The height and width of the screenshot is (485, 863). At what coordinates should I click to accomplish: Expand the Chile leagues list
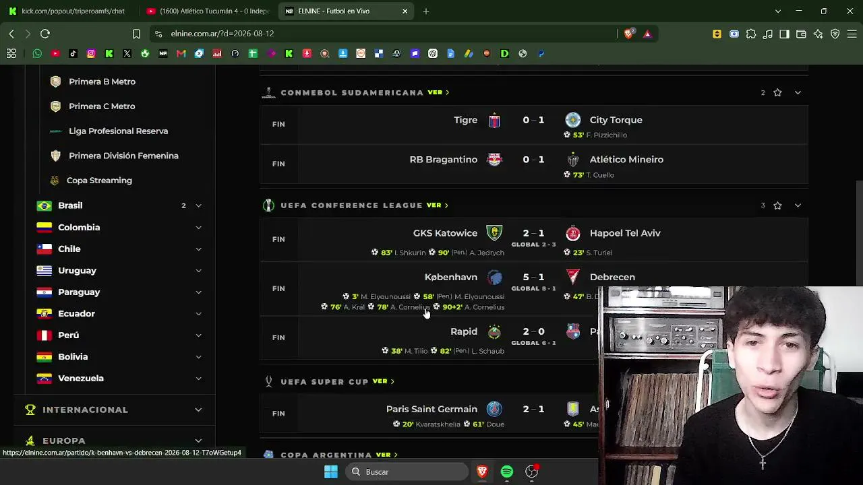198,249
